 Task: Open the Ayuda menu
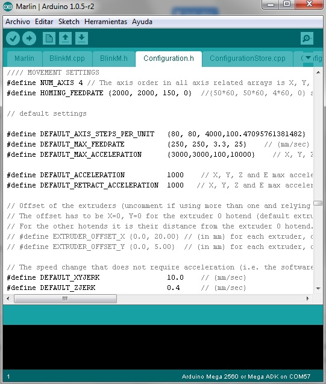[142, 22]
